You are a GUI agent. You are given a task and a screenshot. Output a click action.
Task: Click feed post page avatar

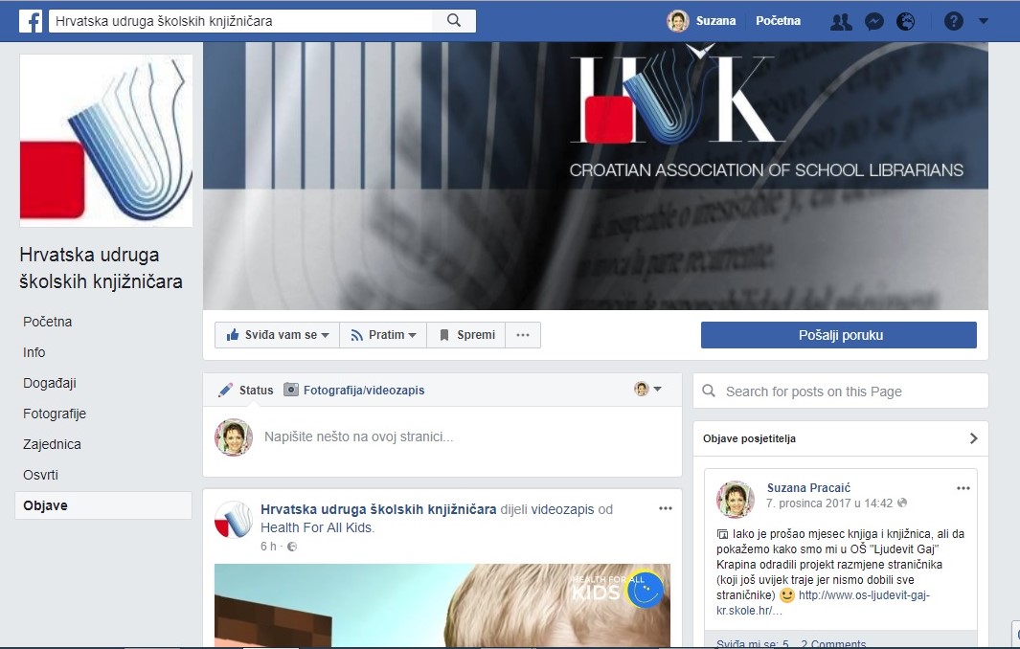[x=234, y=520]
